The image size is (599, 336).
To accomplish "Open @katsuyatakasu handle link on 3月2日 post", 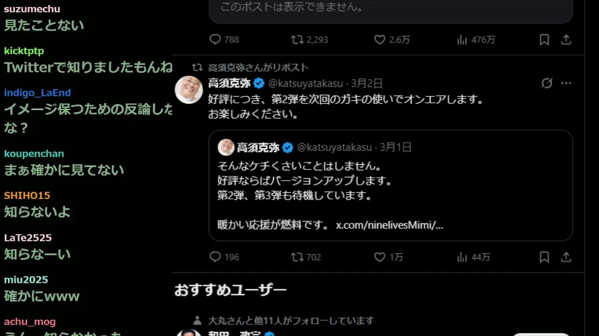I will pos(305,84).
